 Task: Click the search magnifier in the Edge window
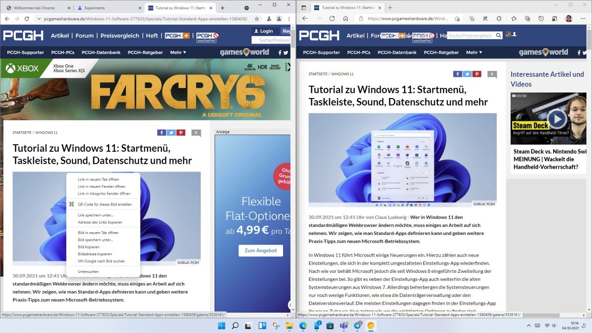click(x=499, y=36)
